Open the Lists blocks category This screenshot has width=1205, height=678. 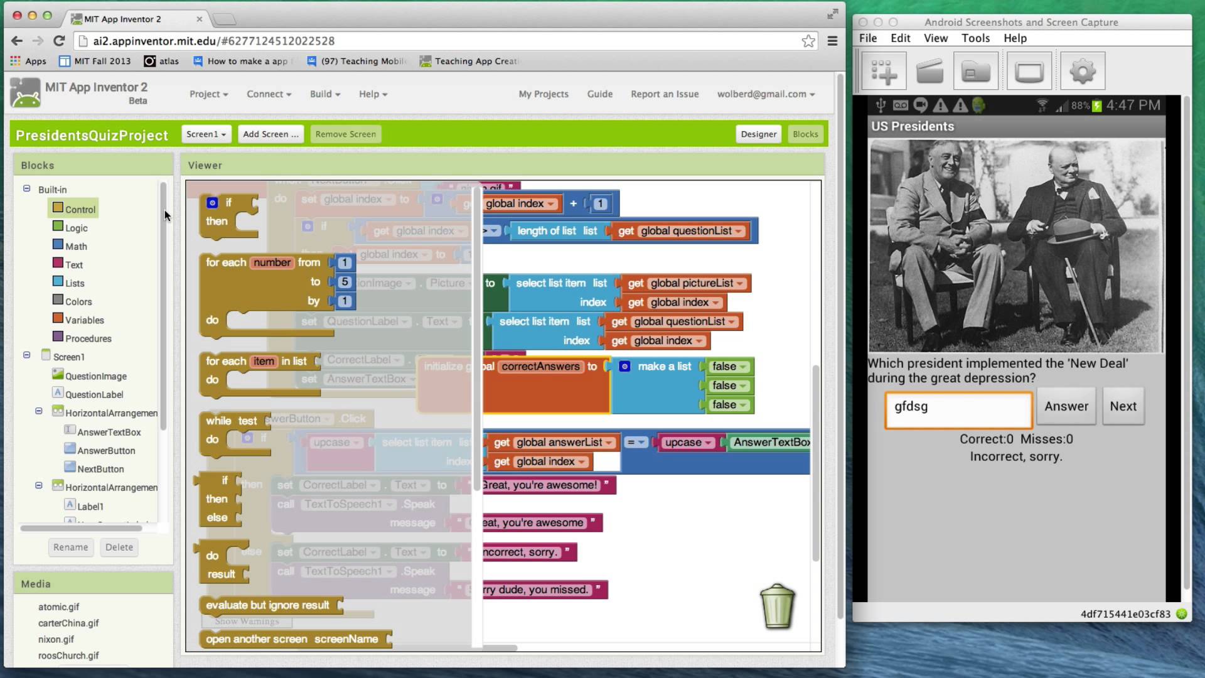point(68,283)
